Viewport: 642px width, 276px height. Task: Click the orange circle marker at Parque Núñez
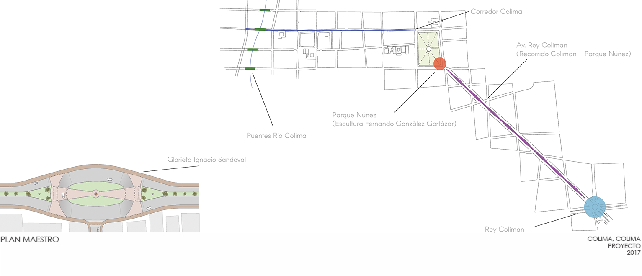point(440,64)
